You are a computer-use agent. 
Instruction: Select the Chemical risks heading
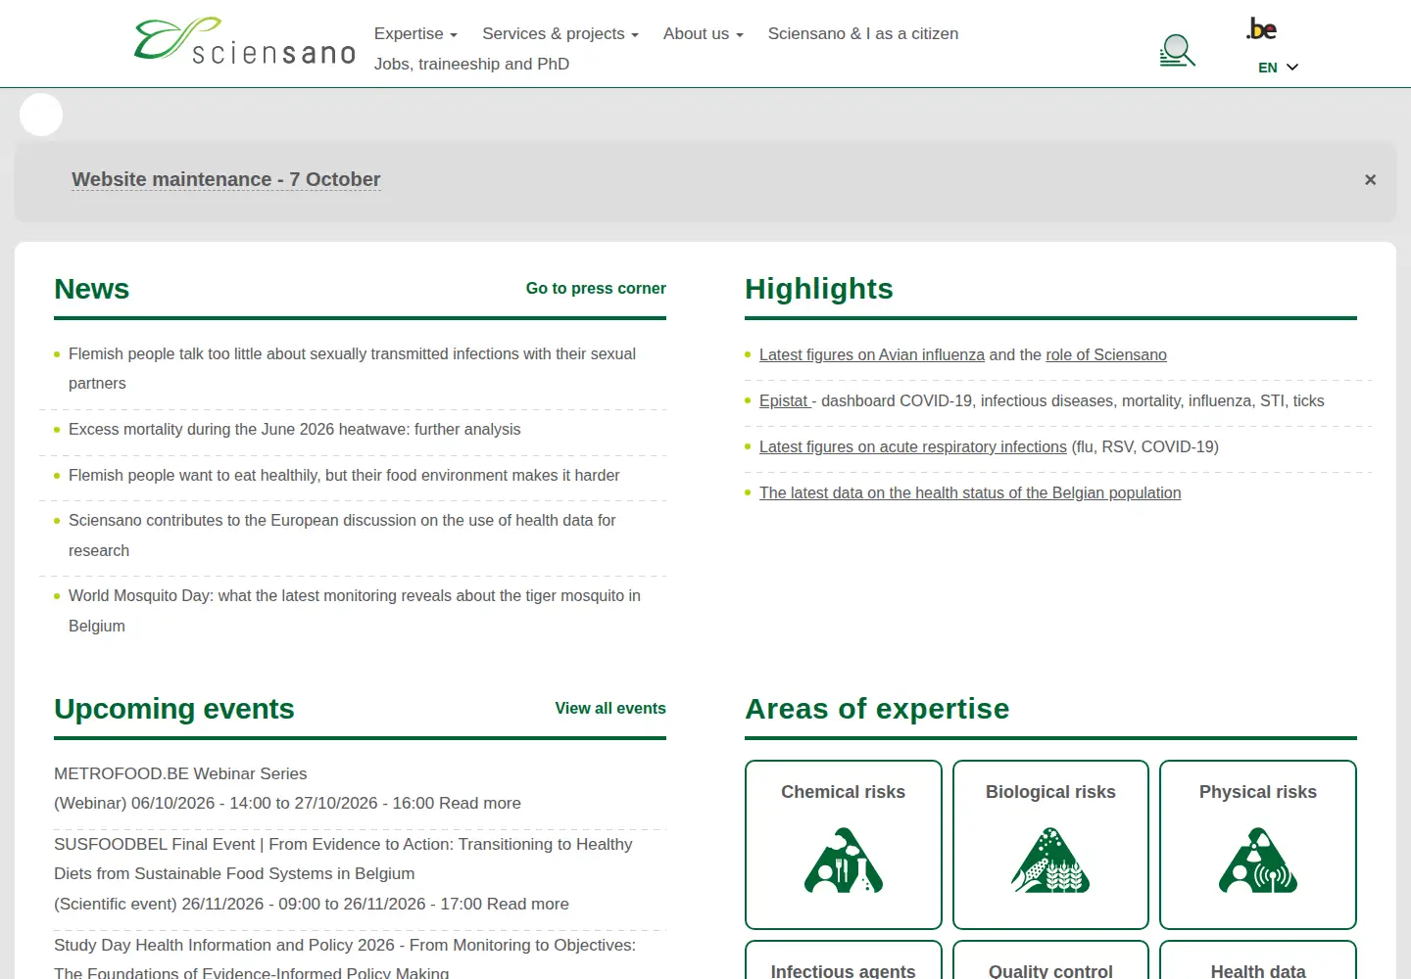click(x=844, y=792)
